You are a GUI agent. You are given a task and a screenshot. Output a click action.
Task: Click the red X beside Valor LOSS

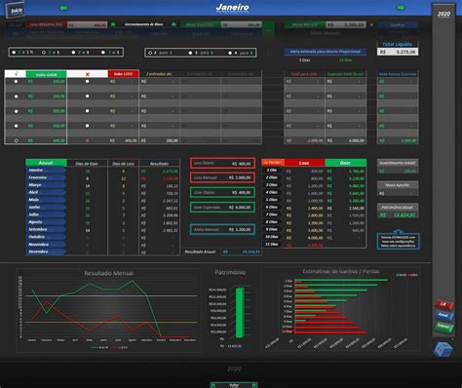coord(87,74)
